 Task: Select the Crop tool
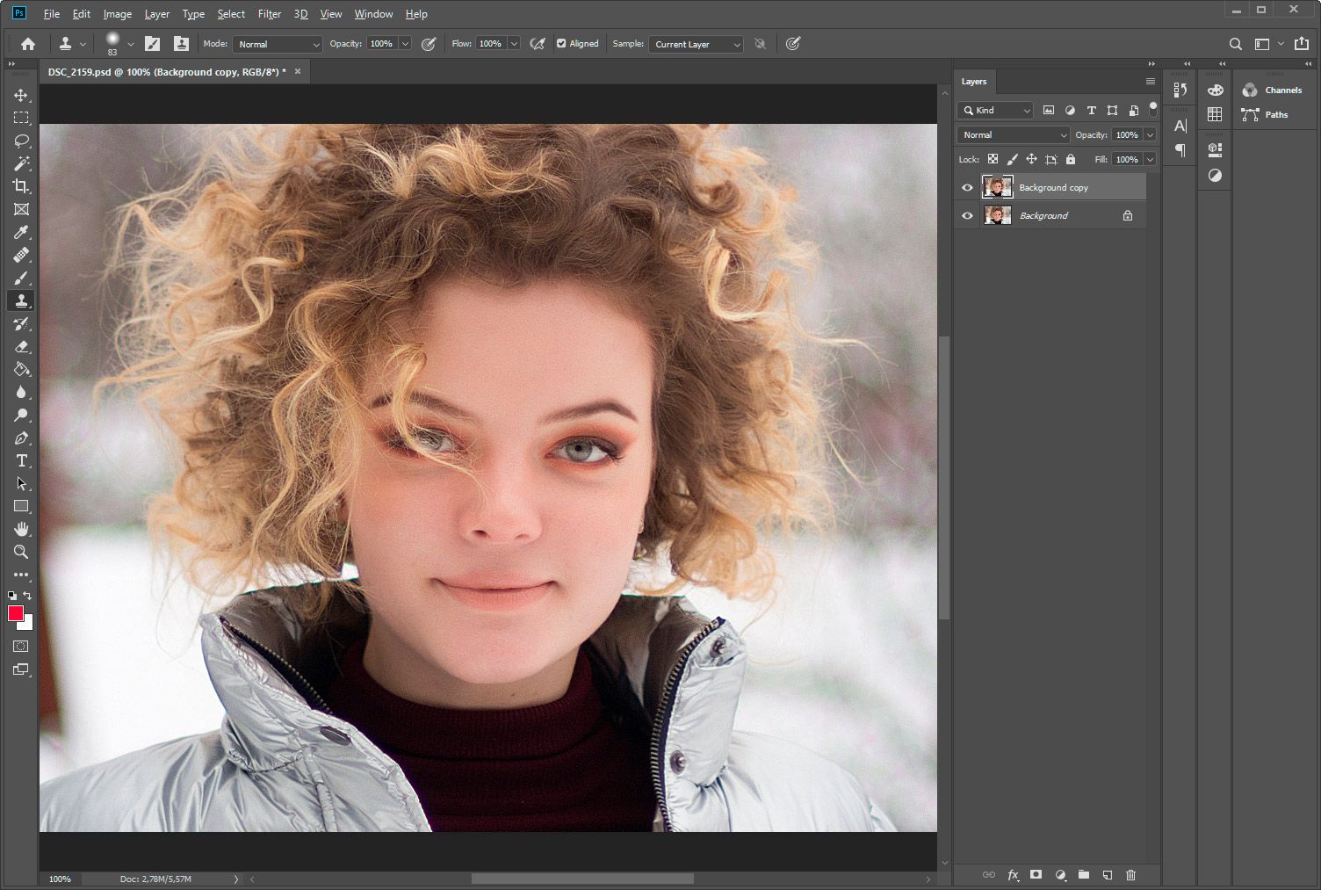(x=21, y=186)
